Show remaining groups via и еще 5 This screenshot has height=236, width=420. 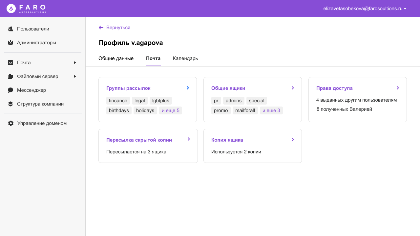tap(170, 110)
